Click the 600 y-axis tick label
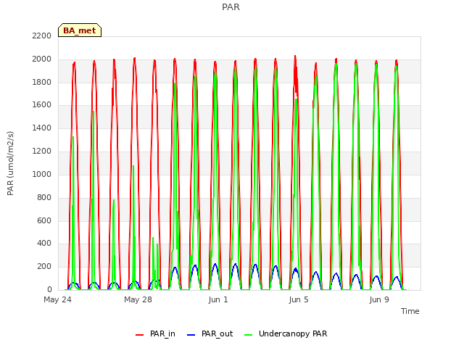Screen dimensions: 464x348 click(x=44, y=220)
